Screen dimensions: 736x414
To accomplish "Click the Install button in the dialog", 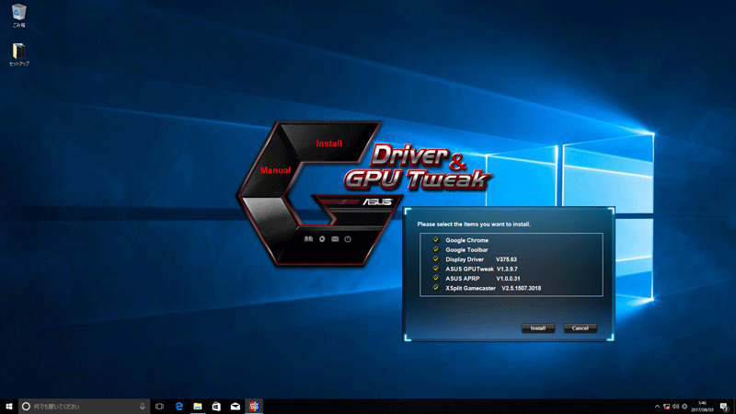I will pos(538,328).
